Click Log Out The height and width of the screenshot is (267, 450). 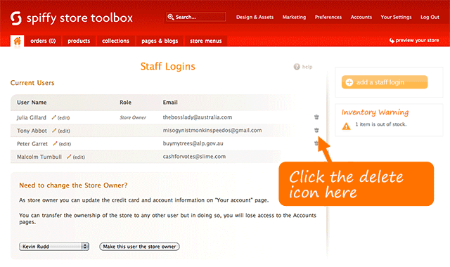click(430, 17)
